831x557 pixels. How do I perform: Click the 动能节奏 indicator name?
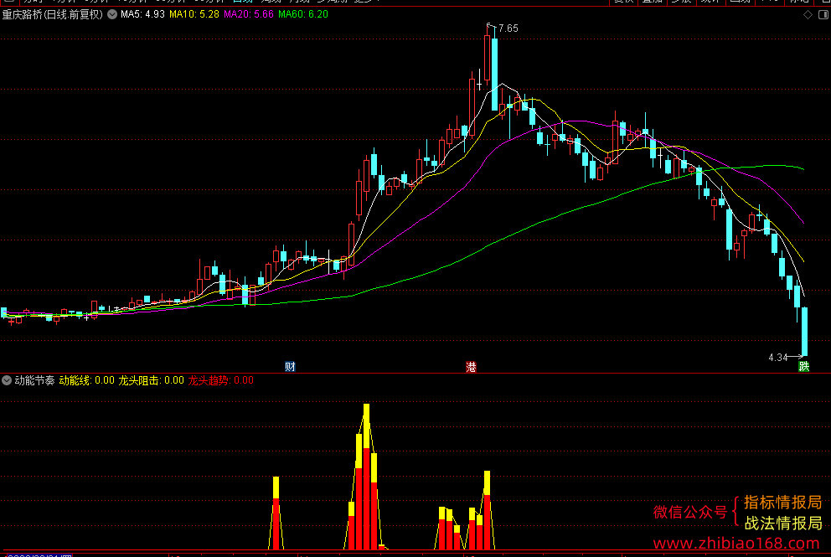[34, 380]
